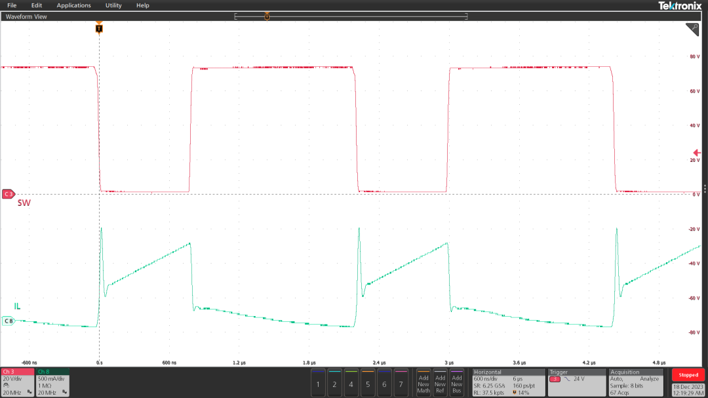Open the Utility menu
The height and width of the screenshot is (398, 708).
coord(113,5)
